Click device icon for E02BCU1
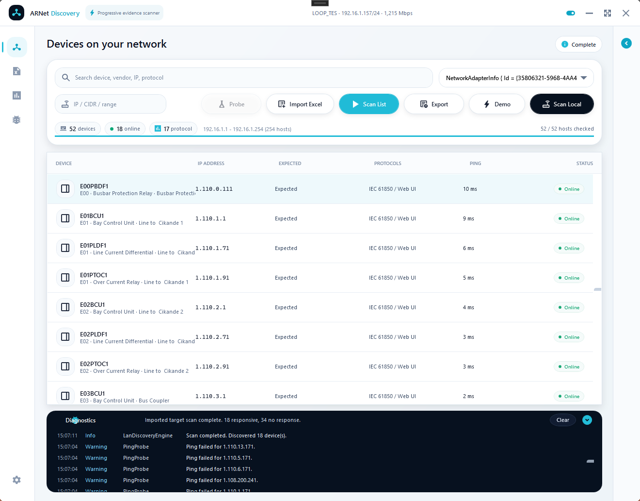640x501 pixels. tap(65, 307)
